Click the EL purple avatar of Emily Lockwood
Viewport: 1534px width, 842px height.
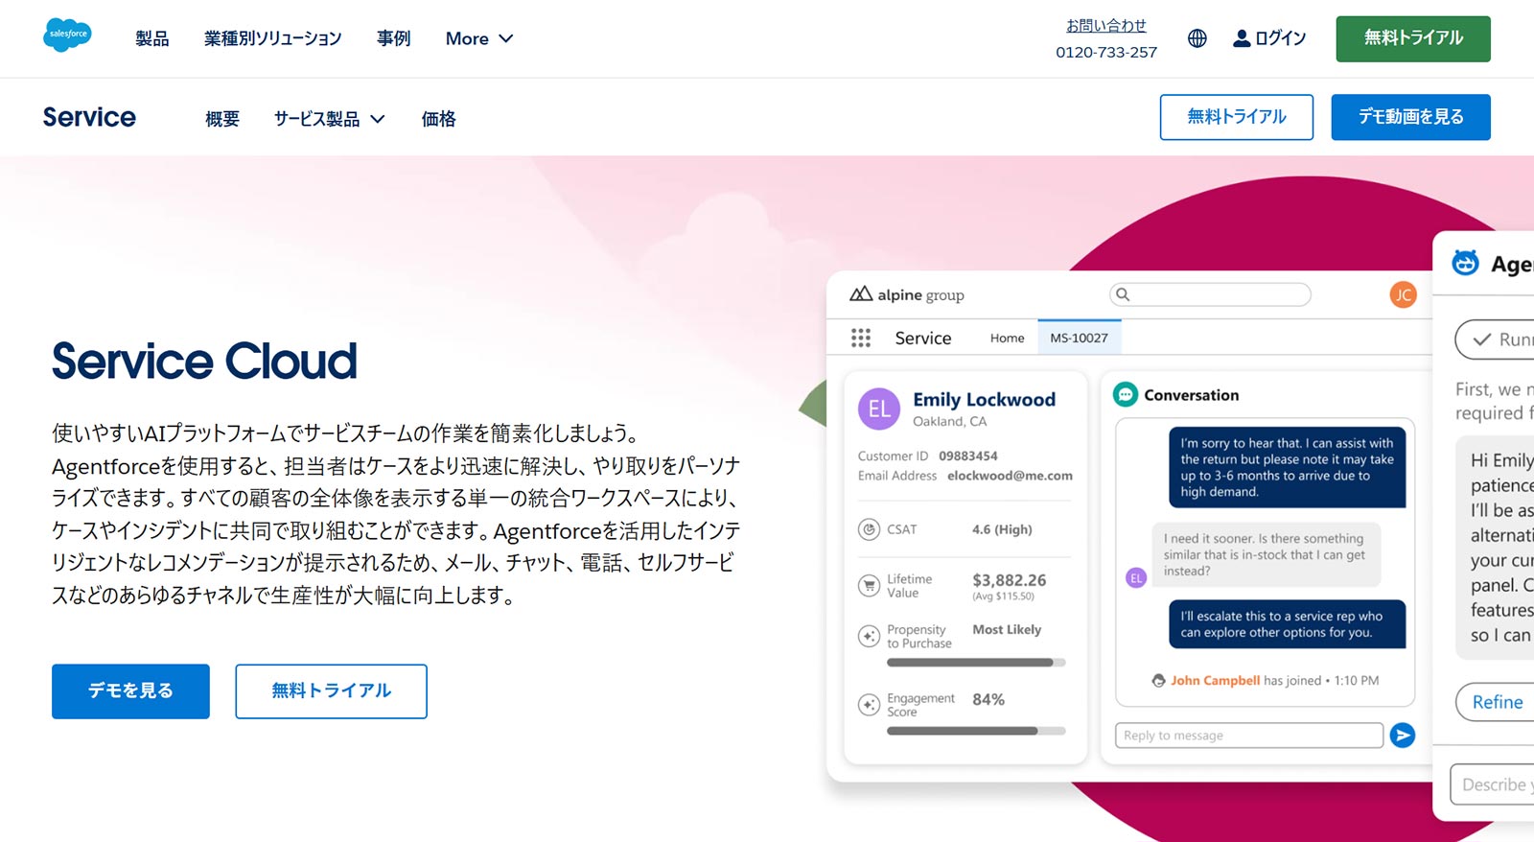click(879, 409)
